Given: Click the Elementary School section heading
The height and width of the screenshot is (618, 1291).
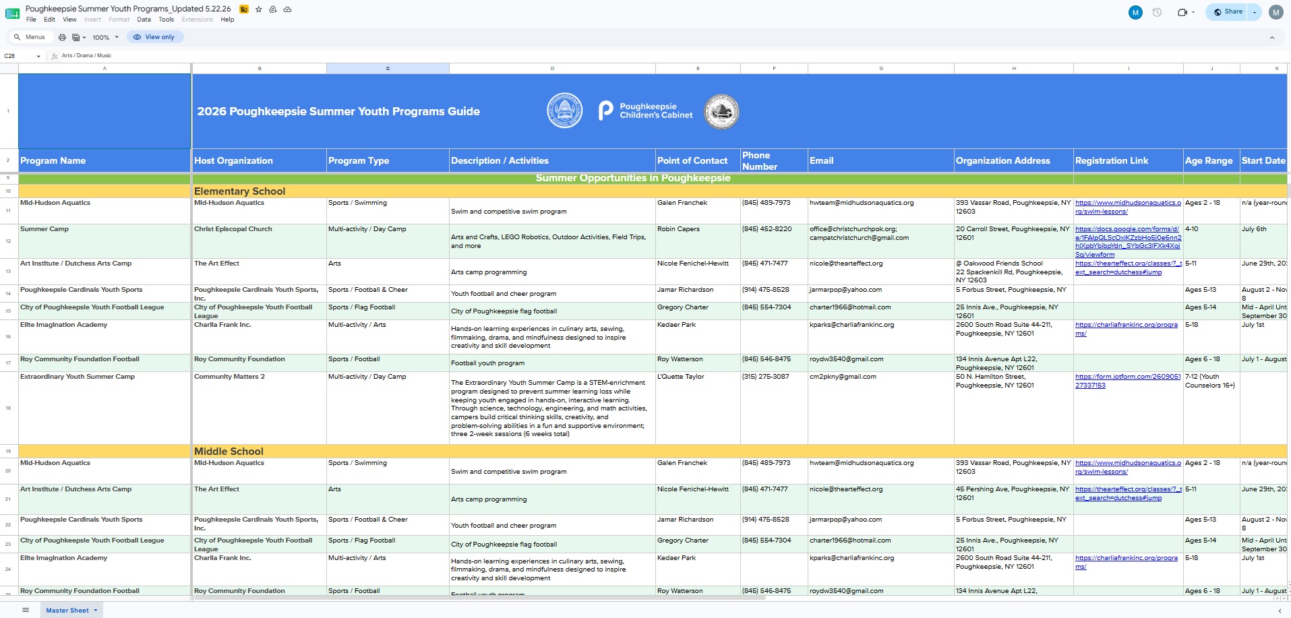Looking at the screenshot, I should pos(239,191).
